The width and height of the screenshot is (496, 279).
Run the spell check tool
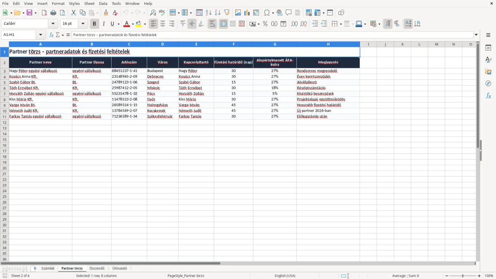[162, 13]
